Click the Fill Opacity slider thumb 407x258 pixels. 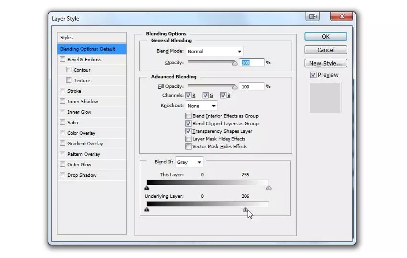235,87
